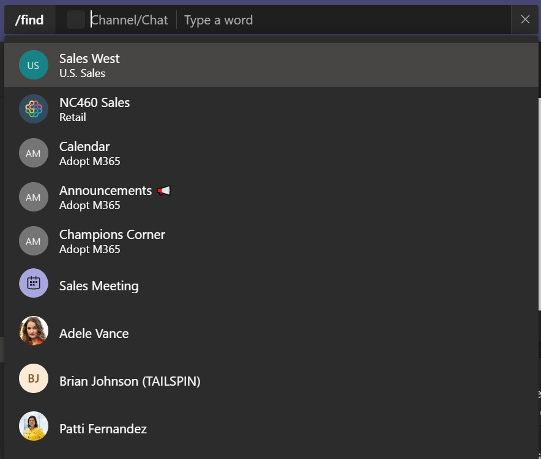Focus the Type a word field
This screenshot has width=541, height=459.
(347, 20)
